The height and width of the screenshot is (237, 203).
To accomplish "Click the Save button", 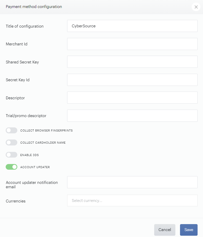I will (x=189, y=230).
